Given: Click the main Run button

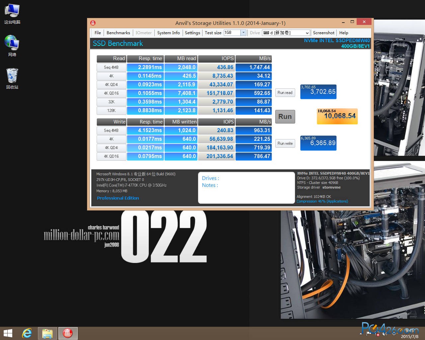Looking at the screenshot, I should pos(285,117).
